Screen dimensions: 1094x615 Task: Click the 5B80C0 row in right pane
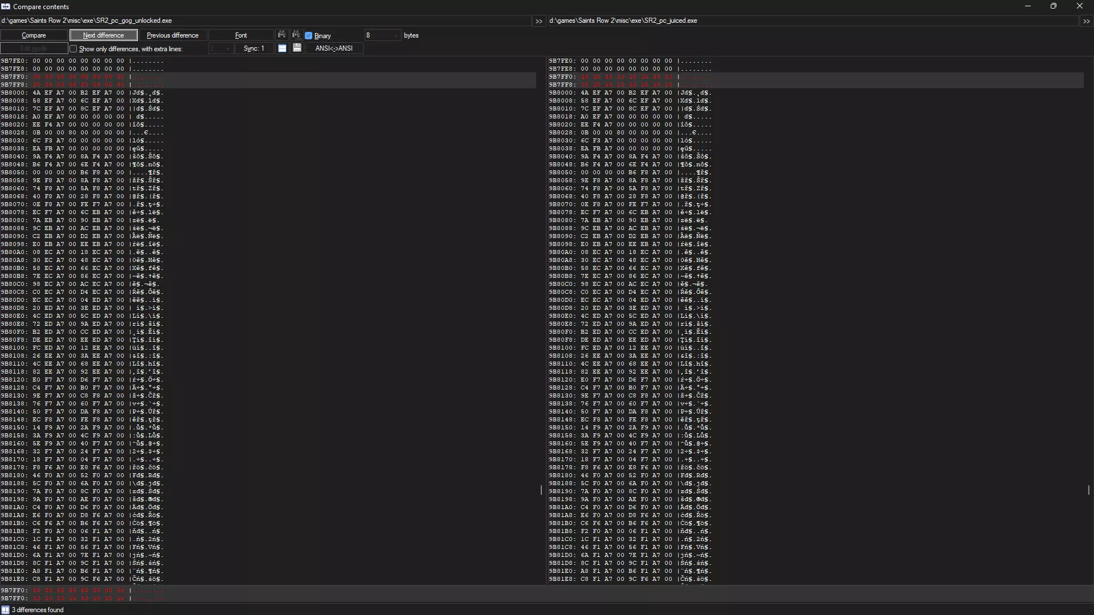click(815, 284)
